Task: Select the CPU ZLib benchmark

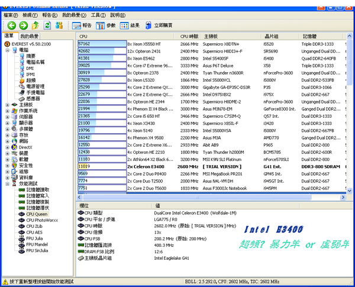Action: [x=34, y=226]
